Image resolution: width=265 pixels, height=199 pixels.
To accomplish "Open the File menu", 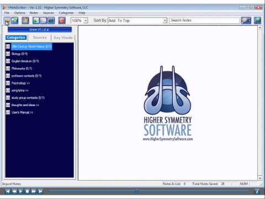I will point(7,13).
